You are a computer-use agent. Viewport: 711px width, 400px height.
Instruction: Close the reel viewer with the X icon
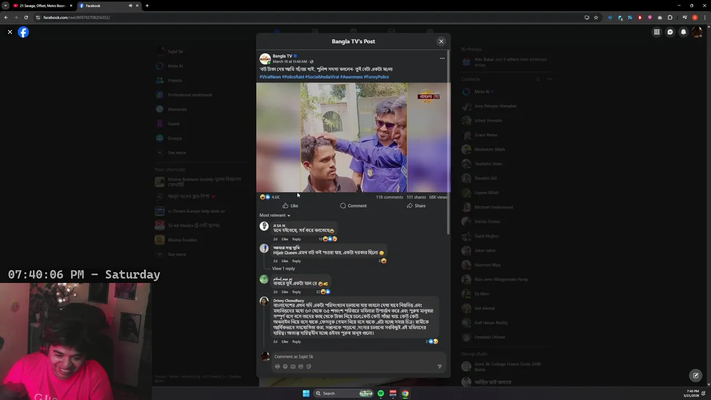tap(9, 32)
